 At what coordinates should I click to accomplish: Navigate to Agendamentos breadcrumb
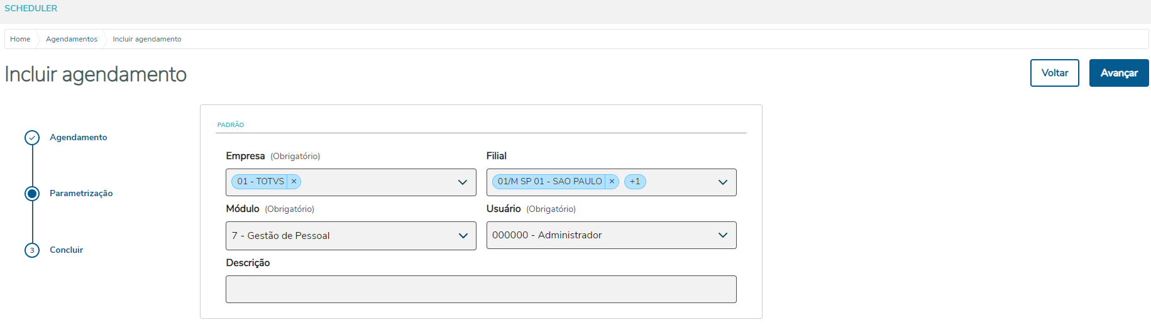(72, 39)
